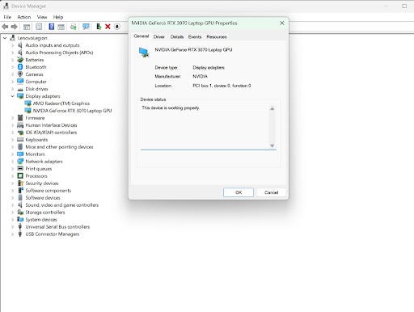Click the Properties toolbar icon
This screenshot has width=414, height=312.
tap(39, 27)
